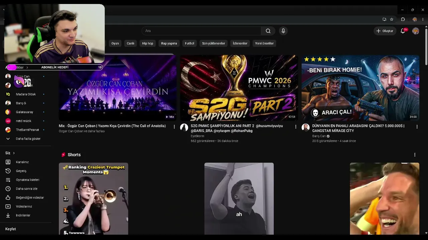Click the scrollbar down arrow

pyautogui.click(x=426, y=233)
